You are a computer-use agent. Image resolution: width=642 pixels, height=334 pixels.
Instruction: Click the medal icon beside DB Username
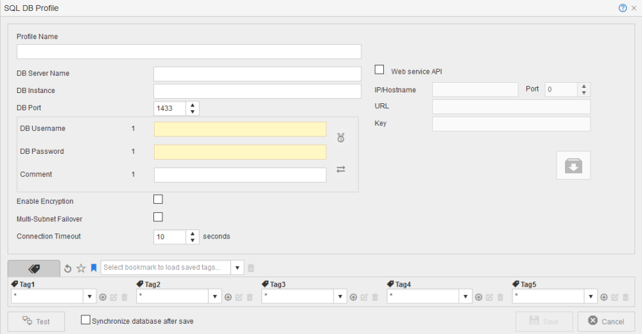click(x=341, y=138)
